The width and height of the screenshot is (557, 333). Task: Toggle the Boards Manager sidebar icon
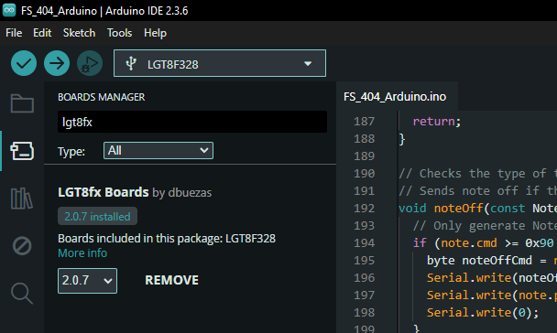tap(22, 151)
